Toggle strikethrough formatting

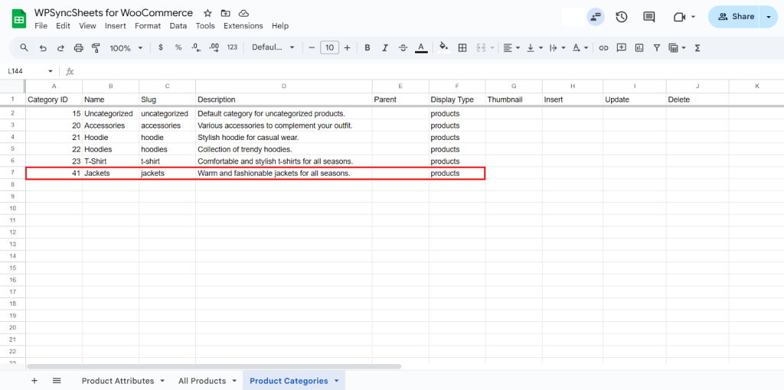403,48
